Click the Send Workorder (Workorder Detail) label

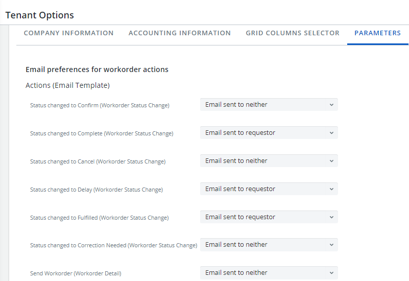(x=76, y=274)
